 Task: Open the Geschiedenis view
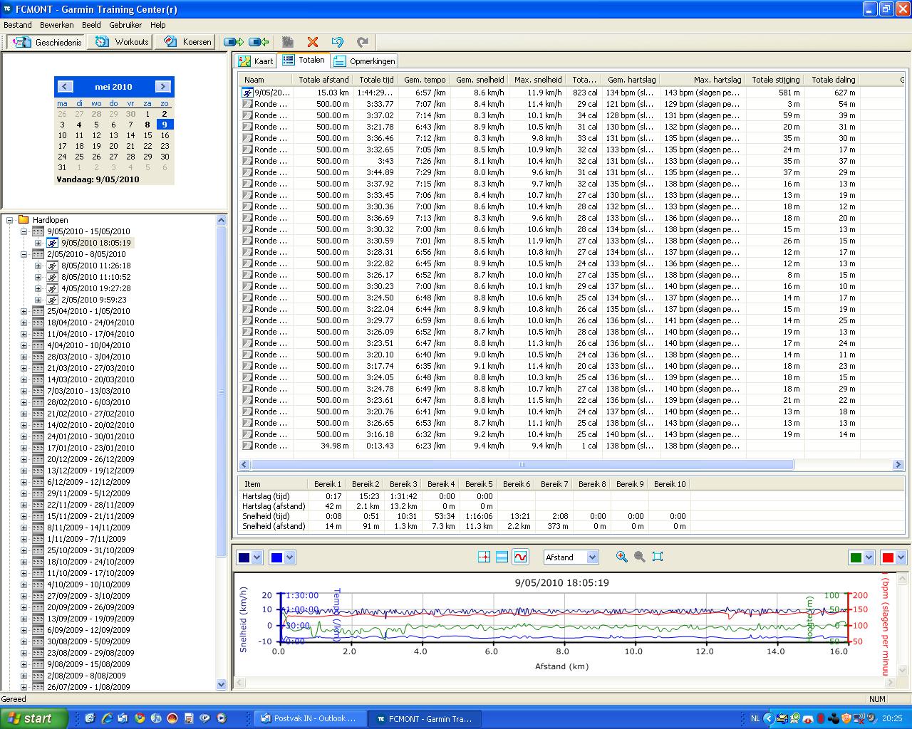pos(46,42)
